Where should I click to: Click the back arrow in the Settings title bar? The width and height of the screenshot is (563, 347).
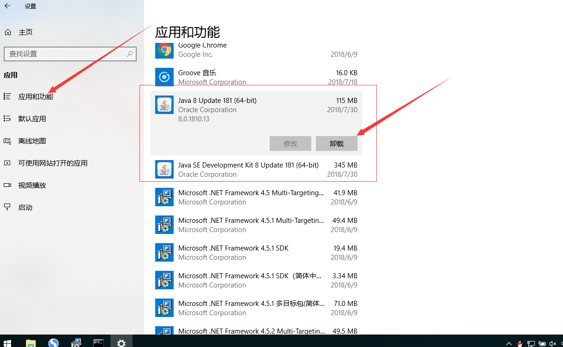click(x=7, y=6)
